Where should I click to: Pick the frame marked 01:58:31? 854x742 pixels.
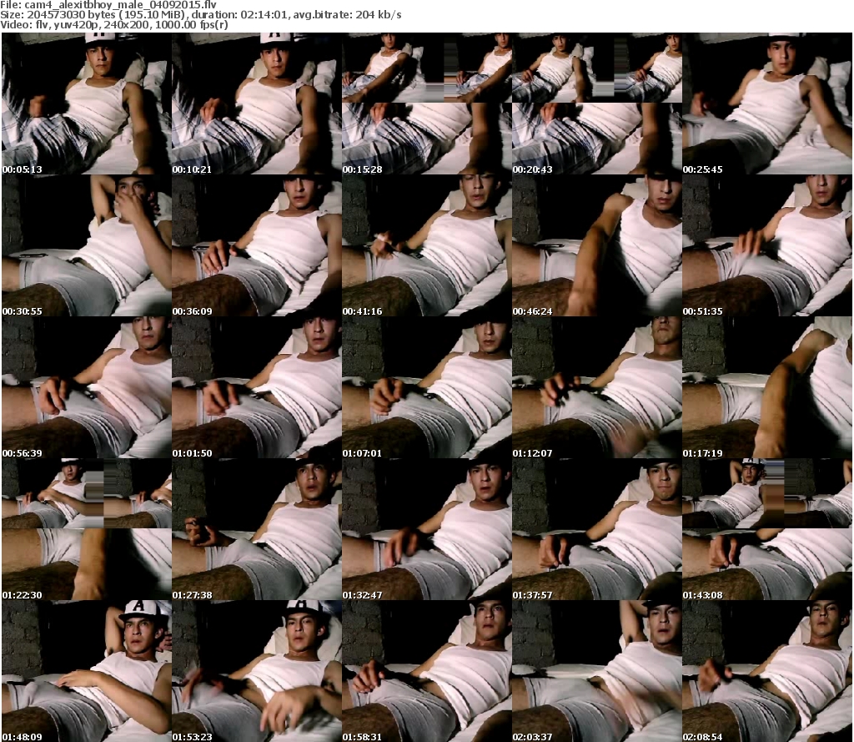(x=427, y=671)
